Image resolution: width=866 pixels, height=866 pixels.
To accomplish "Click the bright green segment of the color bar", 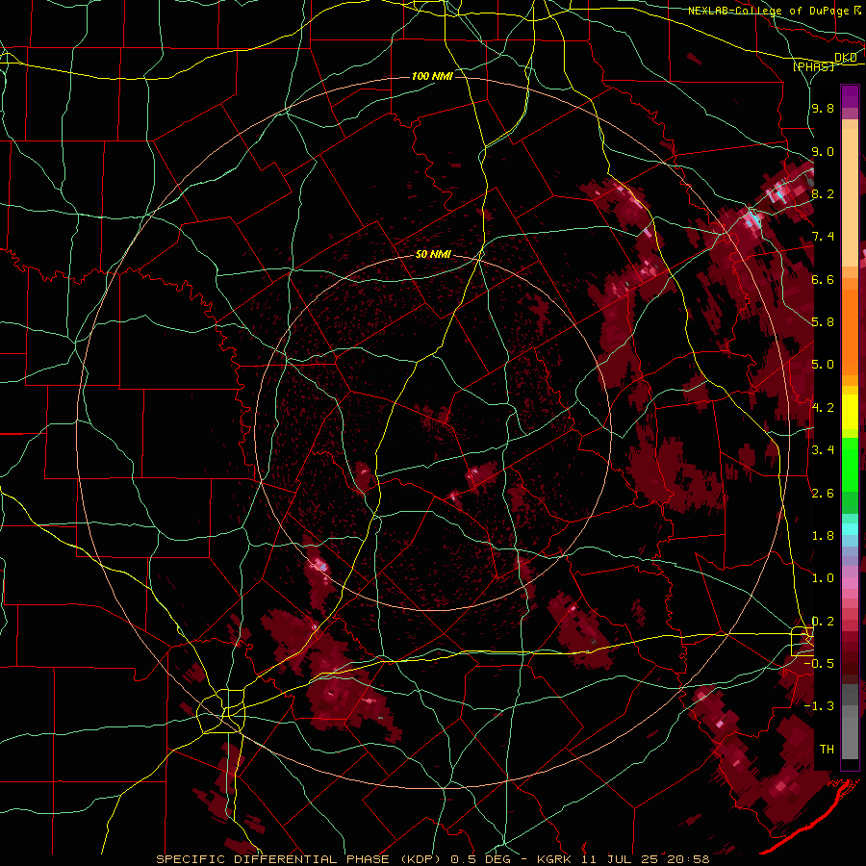I will 850,465.
